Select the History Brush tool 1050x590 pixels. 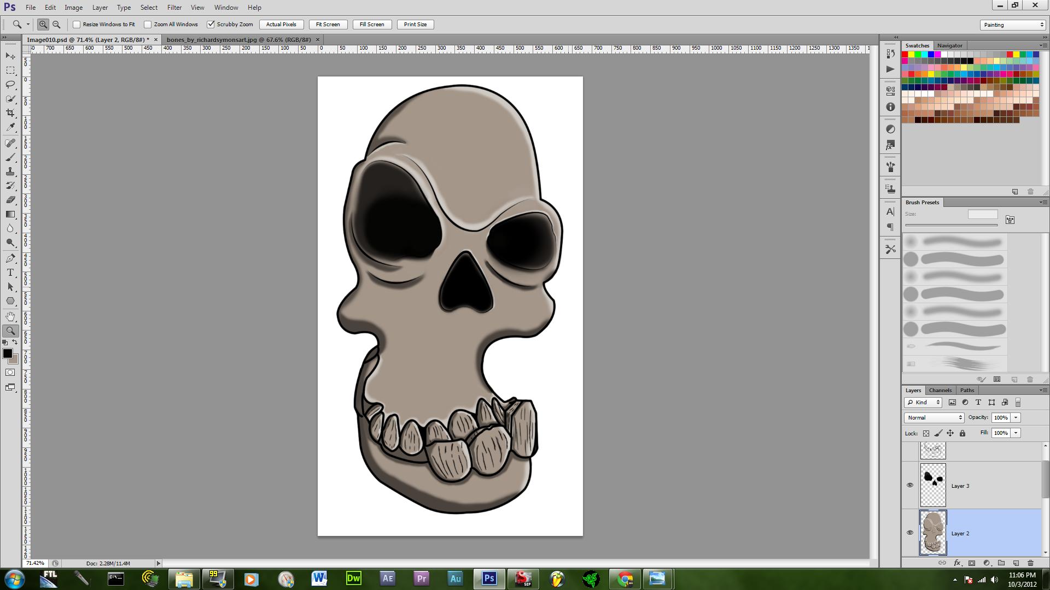point(10,186)
